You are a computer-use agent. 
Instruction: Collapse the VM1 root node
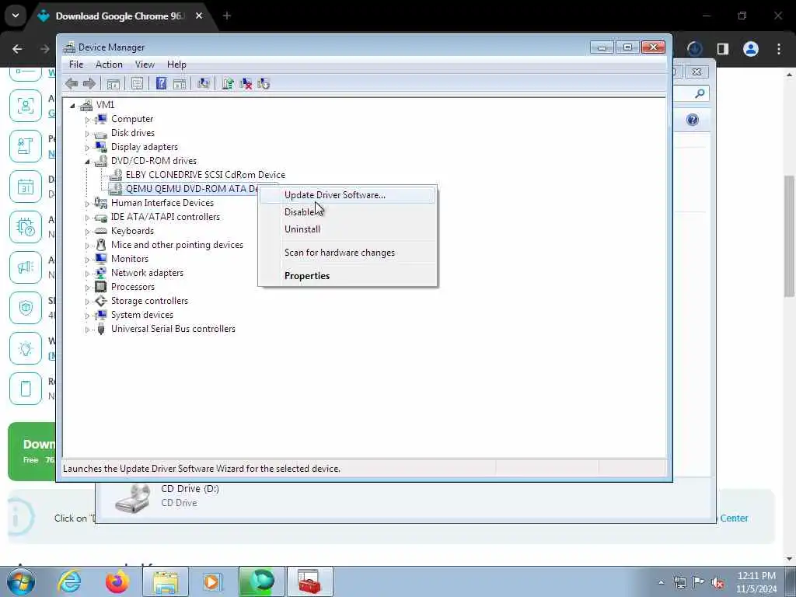(x=72, y=106)
